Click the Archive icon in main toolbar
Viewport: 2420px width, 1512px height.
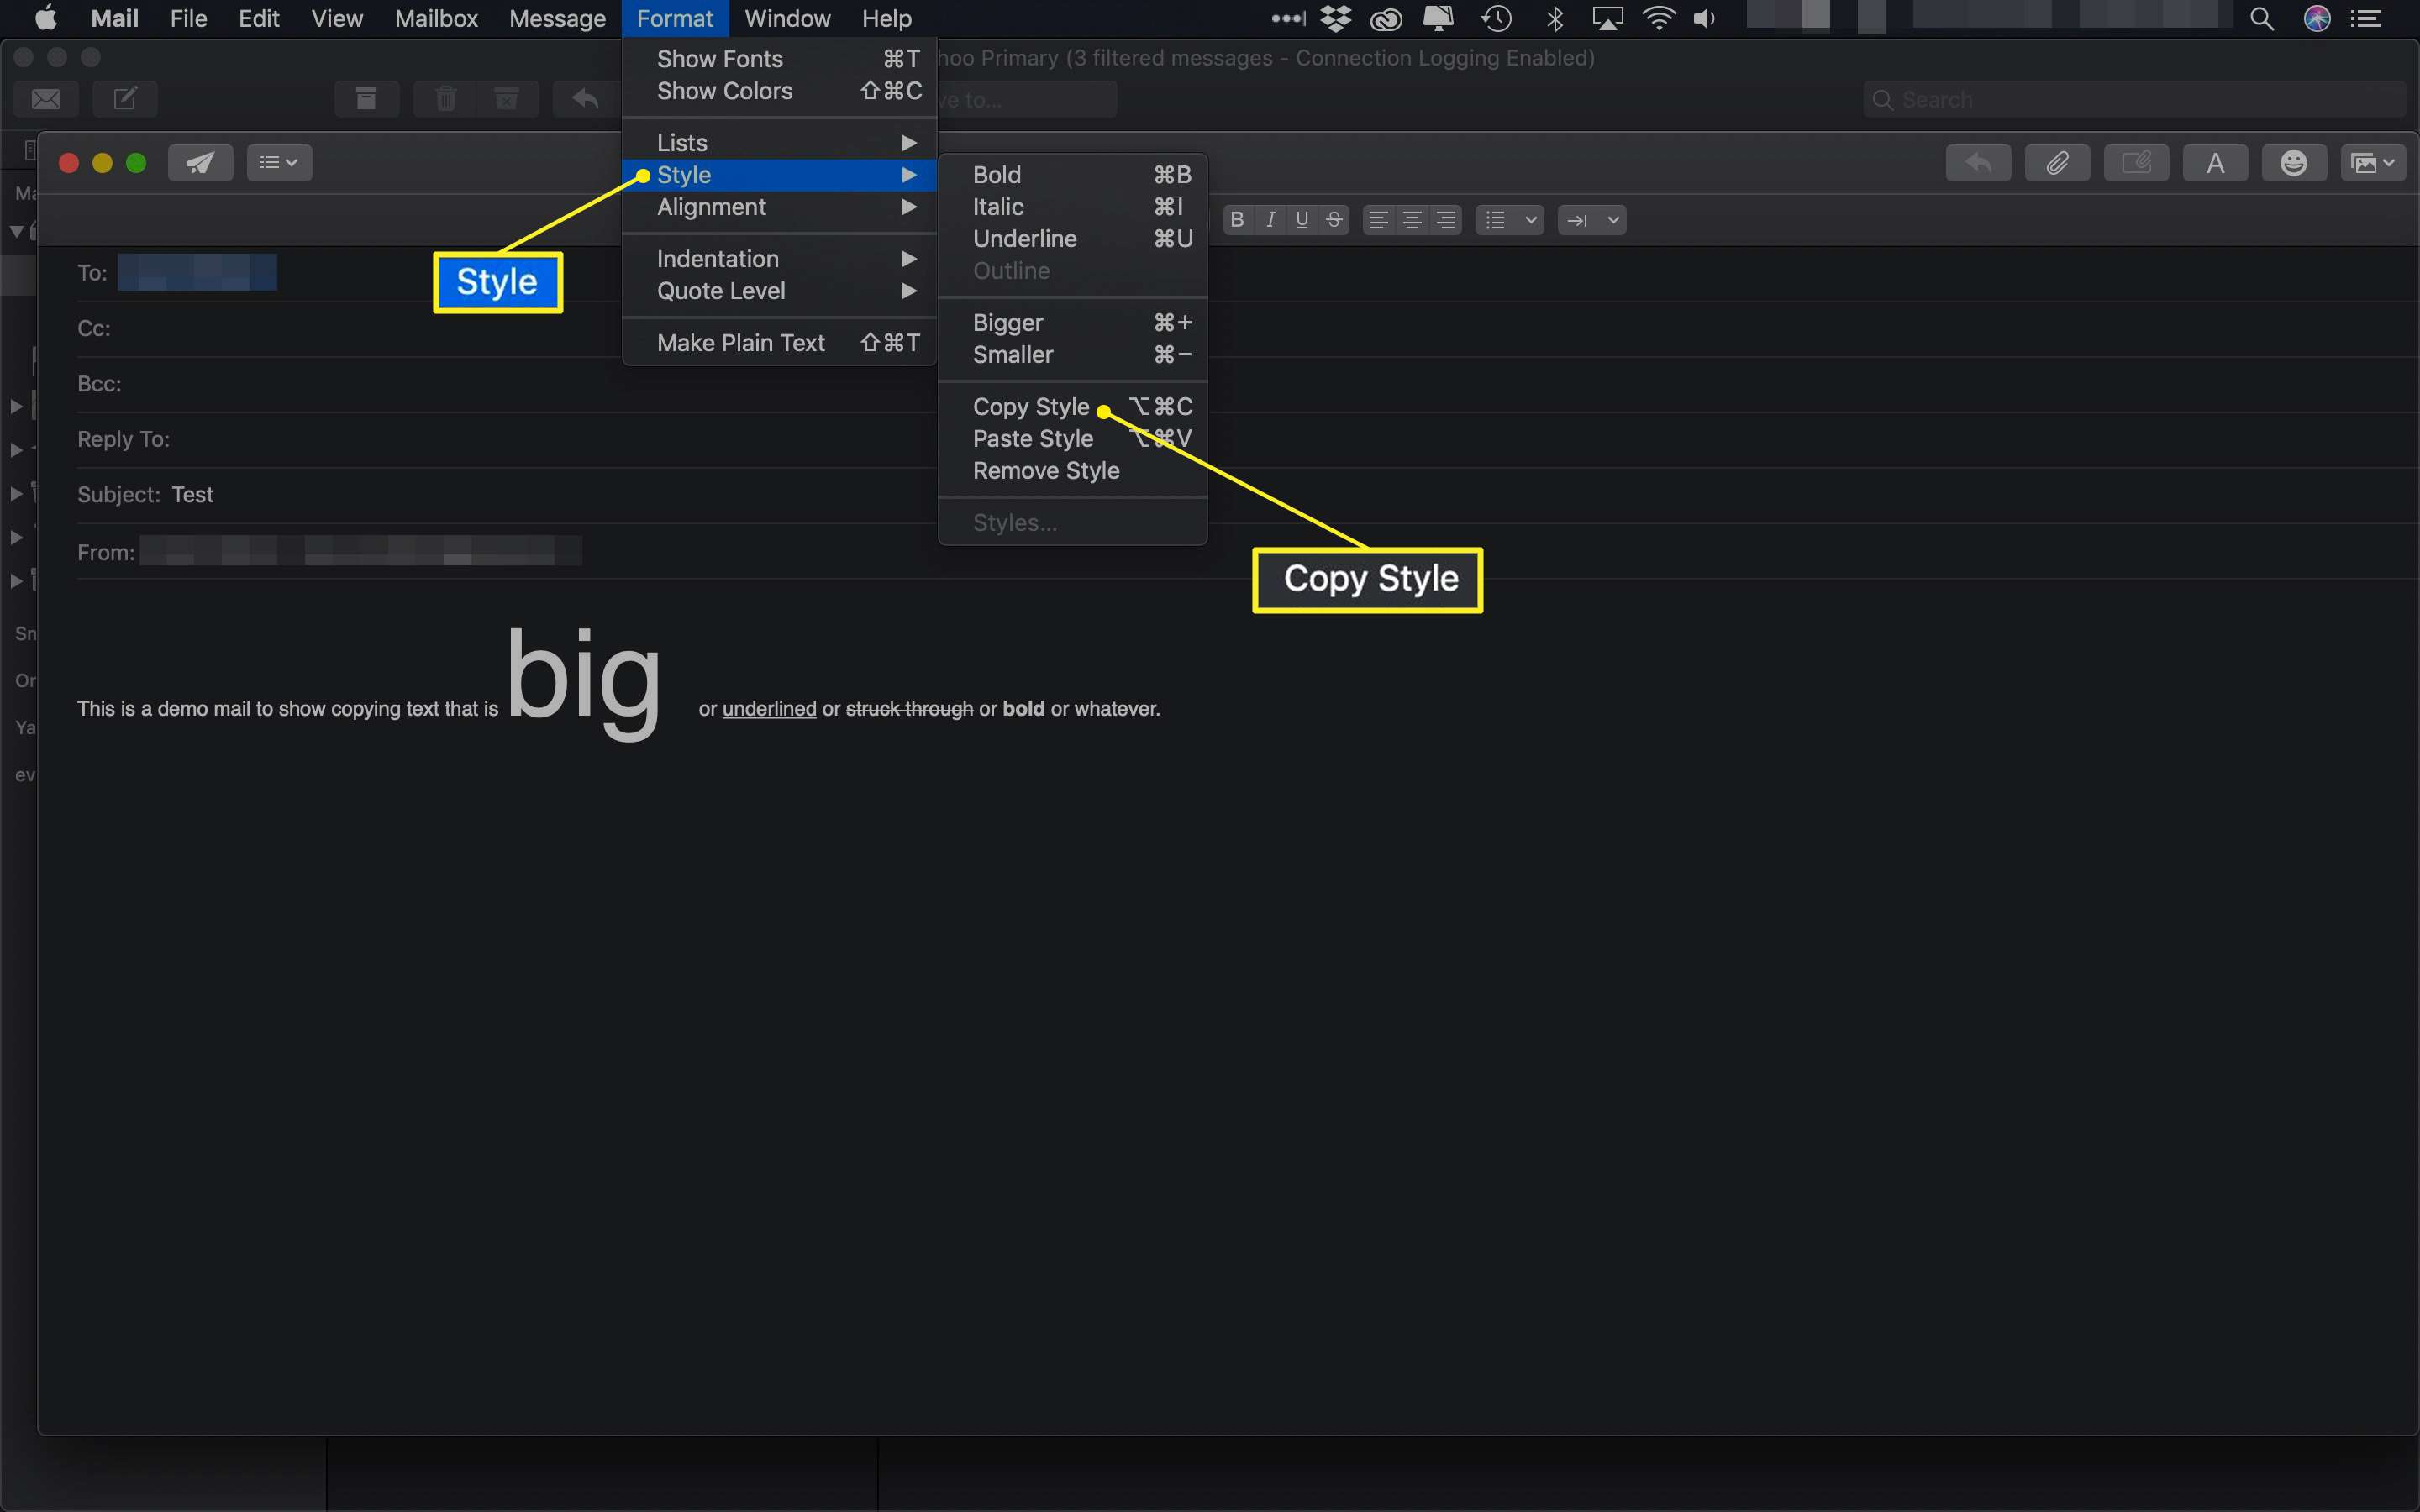click(366, 99)
